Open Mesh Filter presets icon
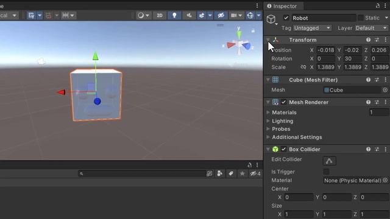Viewport: 390px width, 219px height. [x=377, y=80]
